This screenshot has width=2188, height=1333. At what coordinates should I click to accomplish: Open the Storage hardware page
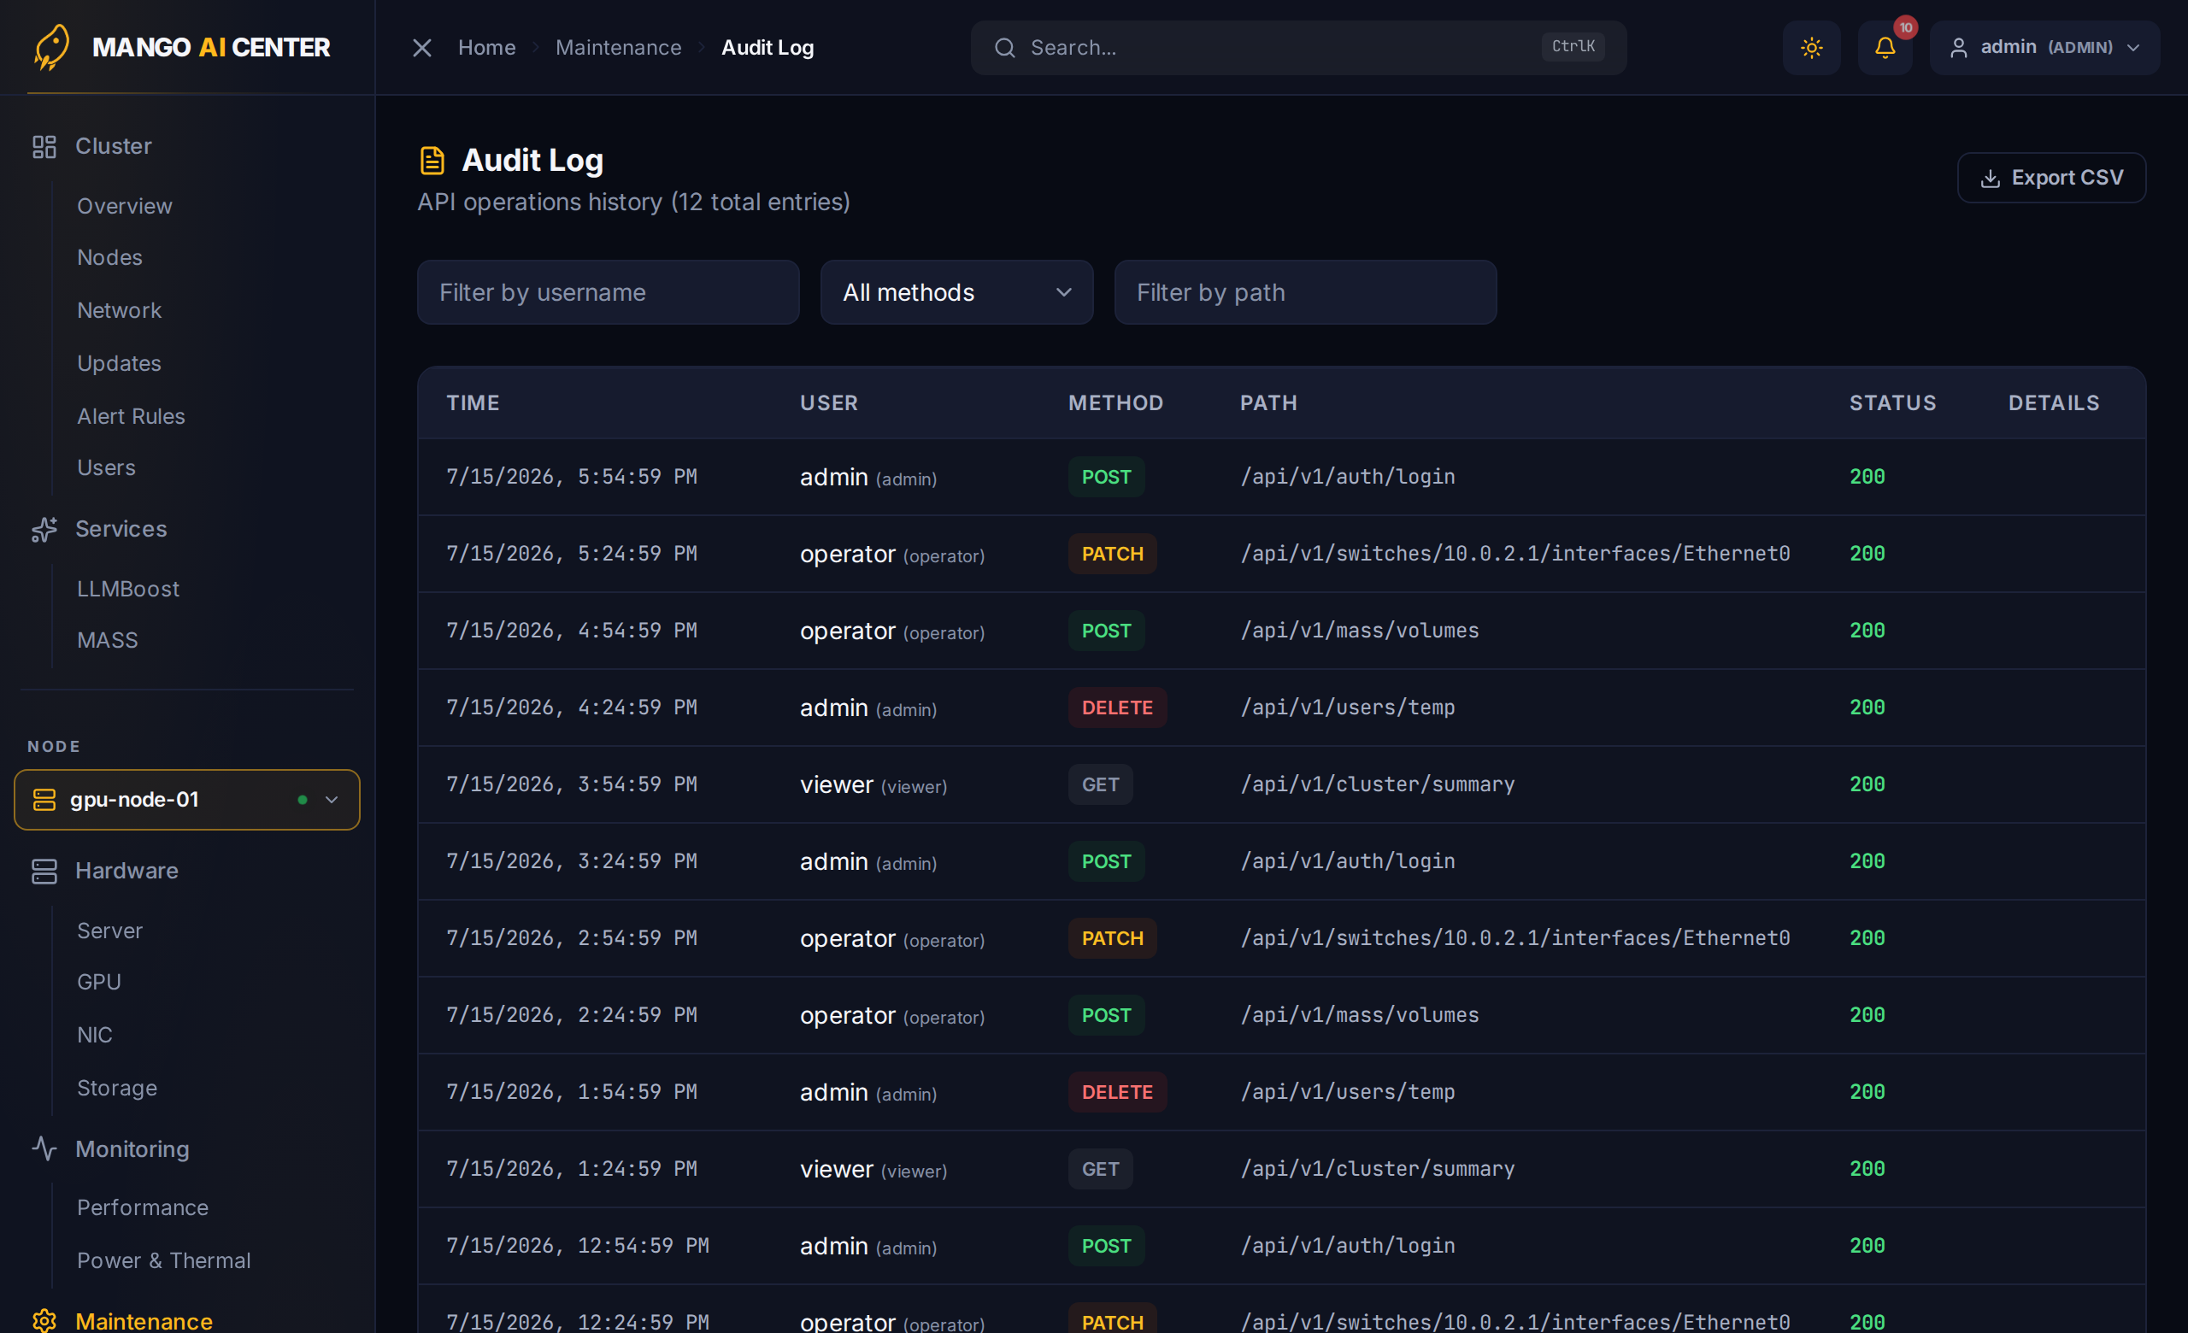click(x=116, y=1088)
